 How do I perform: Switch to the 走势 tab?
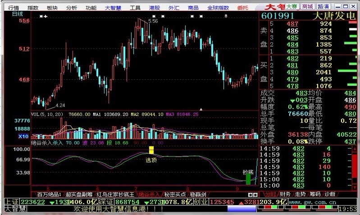pyautogui.click(x=300, y=194)
